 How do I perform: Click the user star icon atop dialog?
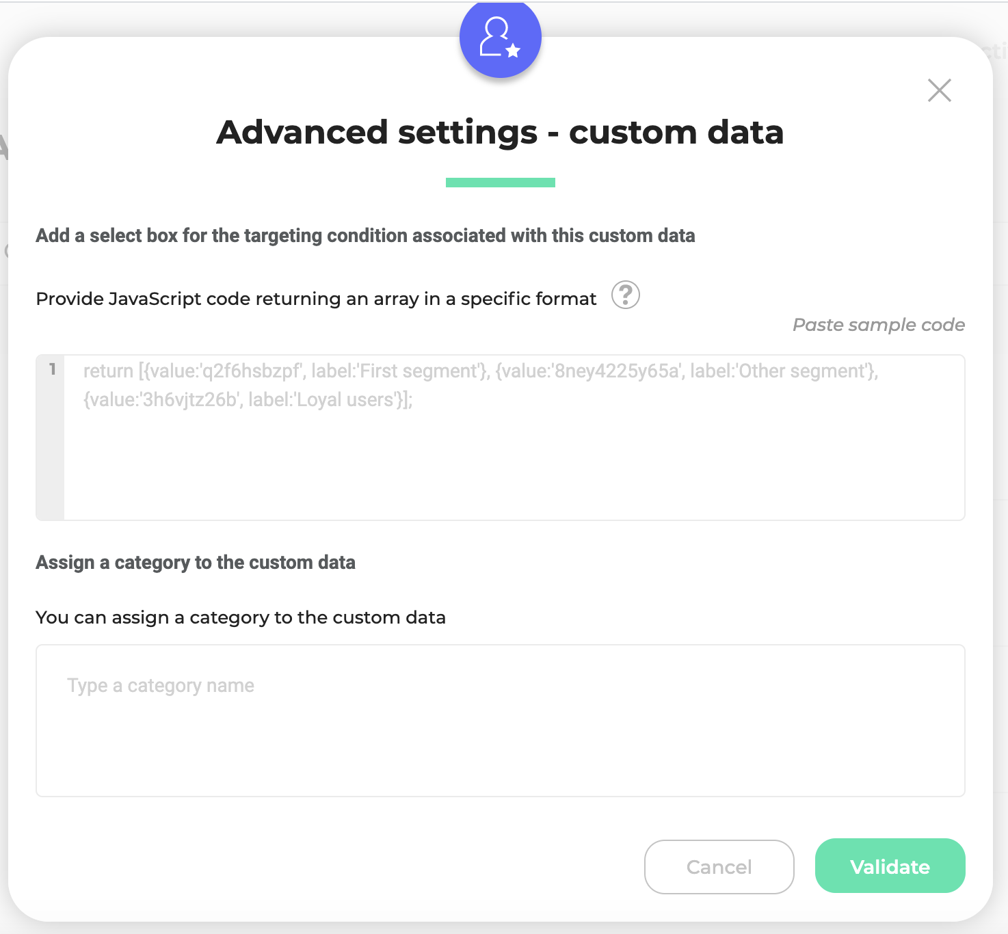click(x=500, y=38)
